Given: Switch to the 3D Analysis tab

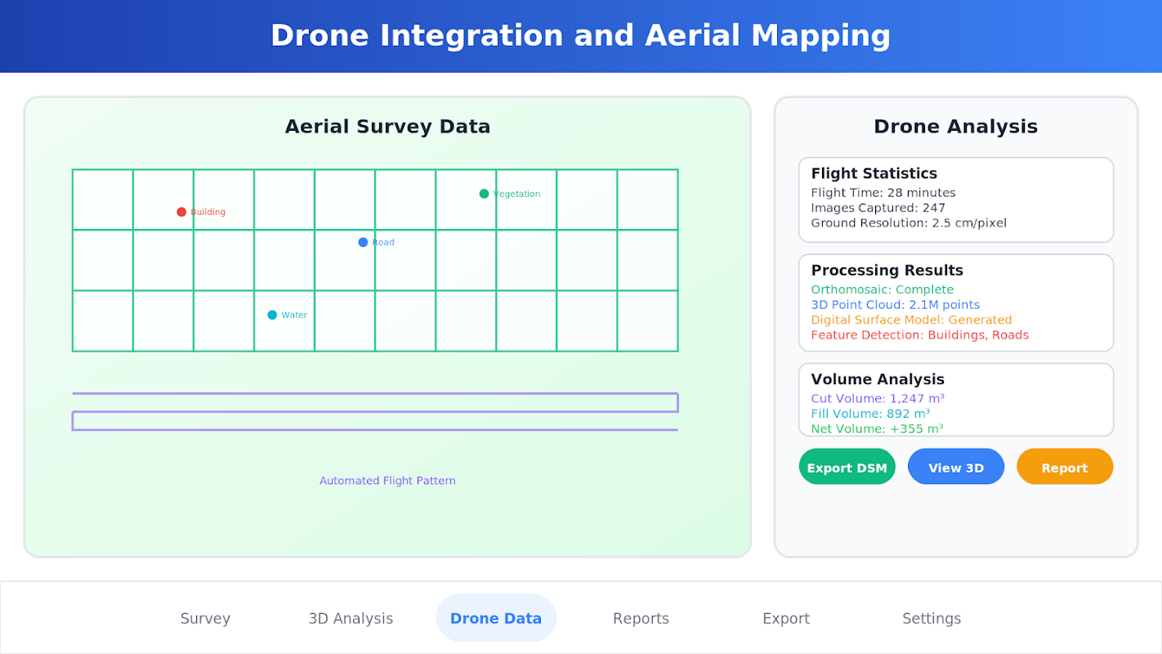Looking at the screenshot, I should point(351,618).
